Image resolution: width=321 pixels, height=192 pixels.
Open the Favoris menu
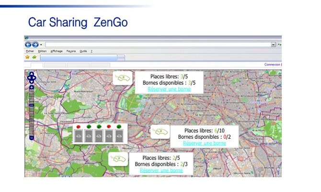coord(71,51)
